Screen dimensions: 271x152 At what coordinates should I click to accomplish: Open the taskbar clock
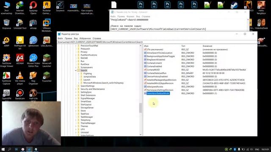[x=265, y=149]
